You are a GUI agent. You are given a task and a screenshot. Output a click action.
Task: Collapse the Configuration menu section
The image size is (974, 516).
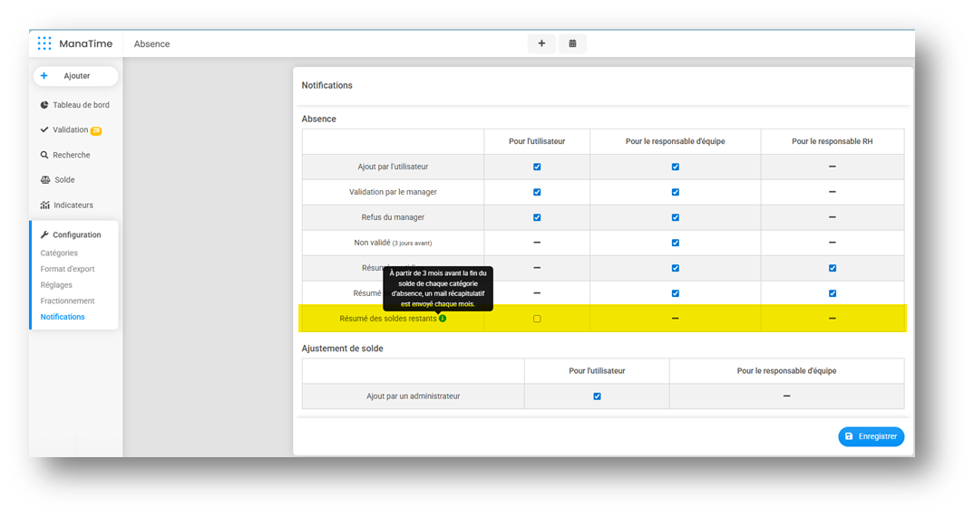click(76, 235)
